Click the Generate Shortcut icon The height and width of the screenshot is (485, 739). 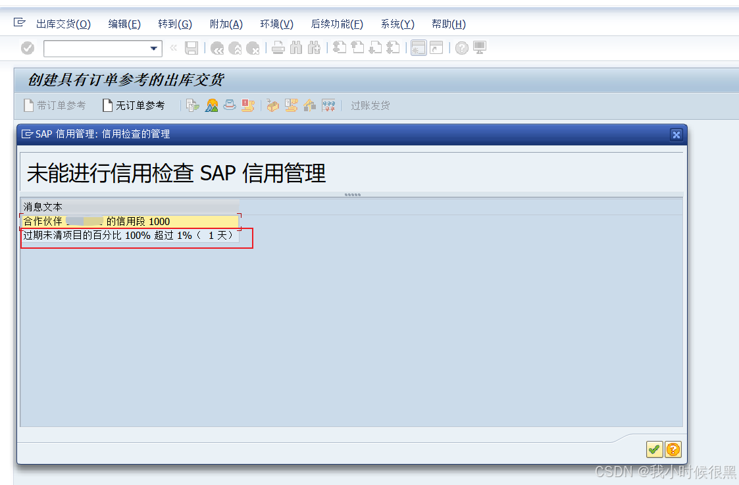click(436, 47)
